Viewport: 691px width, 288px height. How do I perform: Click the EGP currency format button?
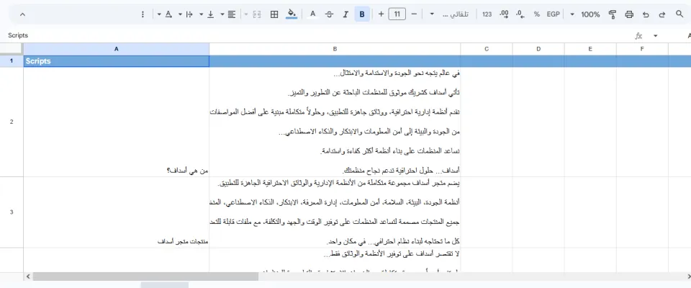pyautogui.click(x=553, y=14)
